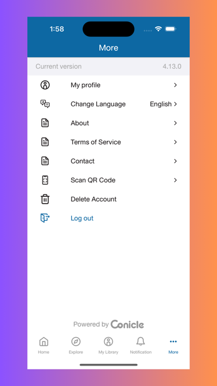Open the Notification bell tab
This screenshot has height=386, width=217.
coord(141,346)
